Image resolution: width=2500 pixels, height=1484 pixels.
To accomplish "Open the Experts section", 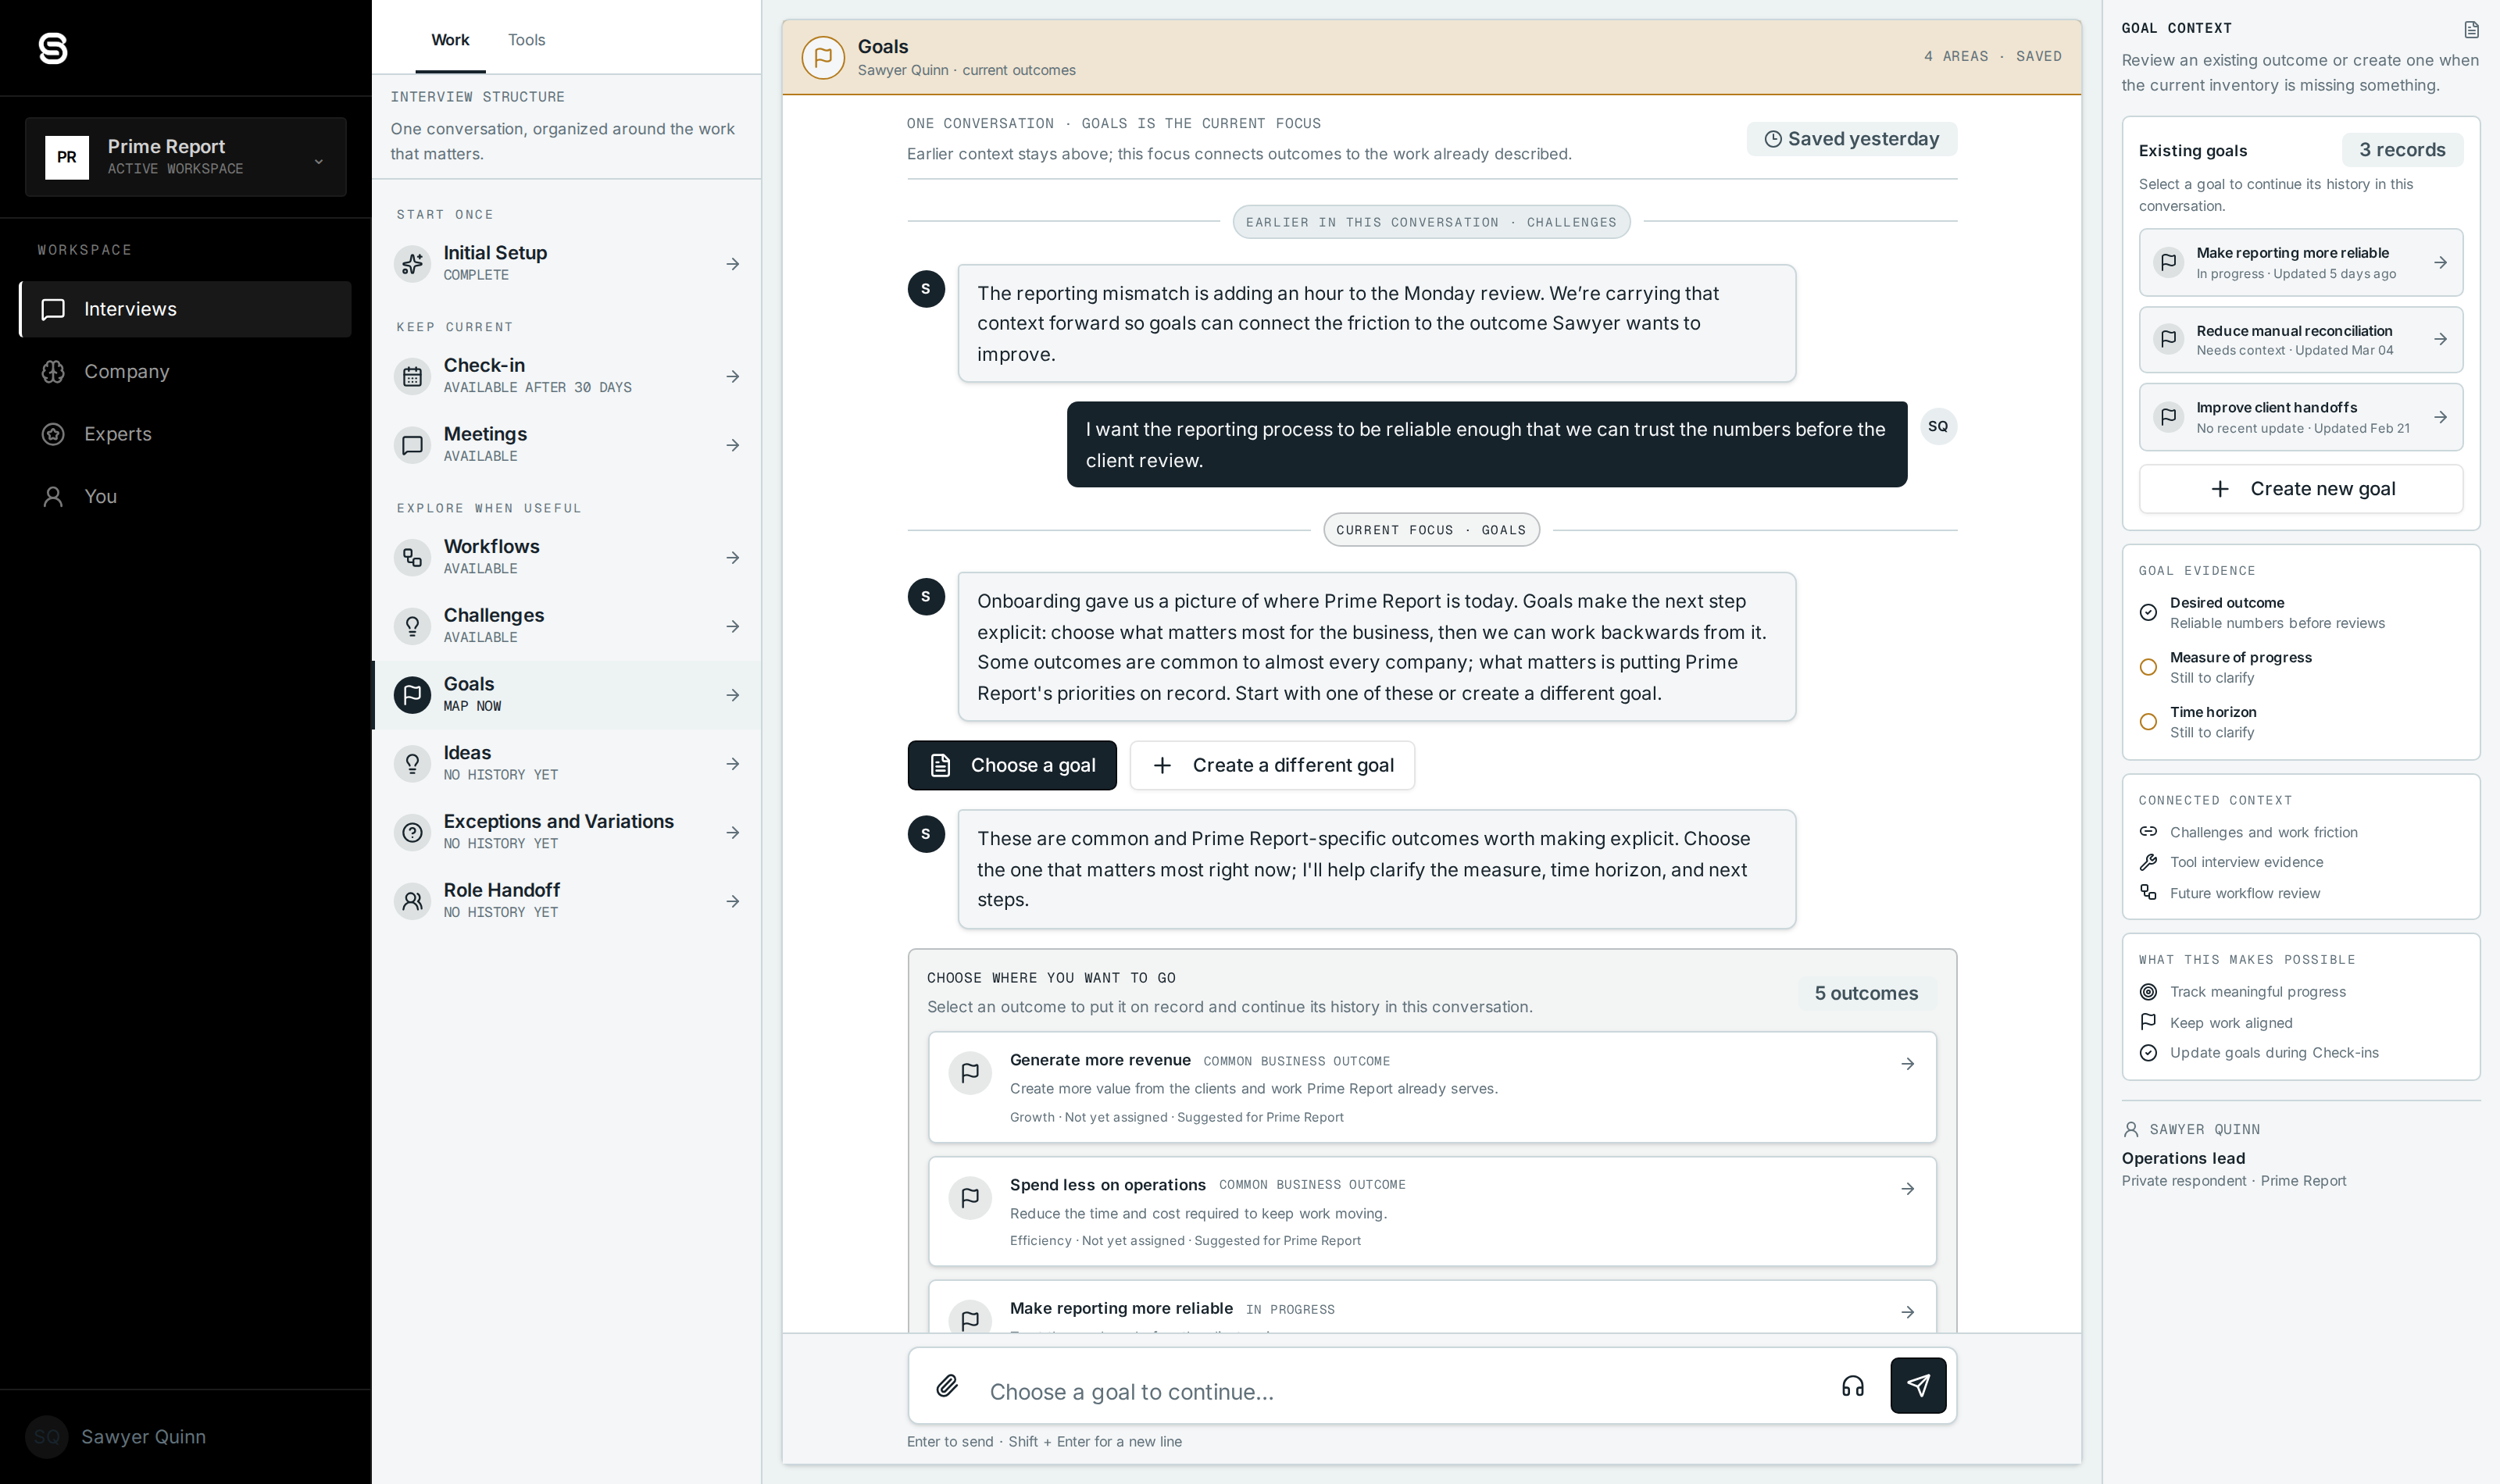I will pos(185,434).
